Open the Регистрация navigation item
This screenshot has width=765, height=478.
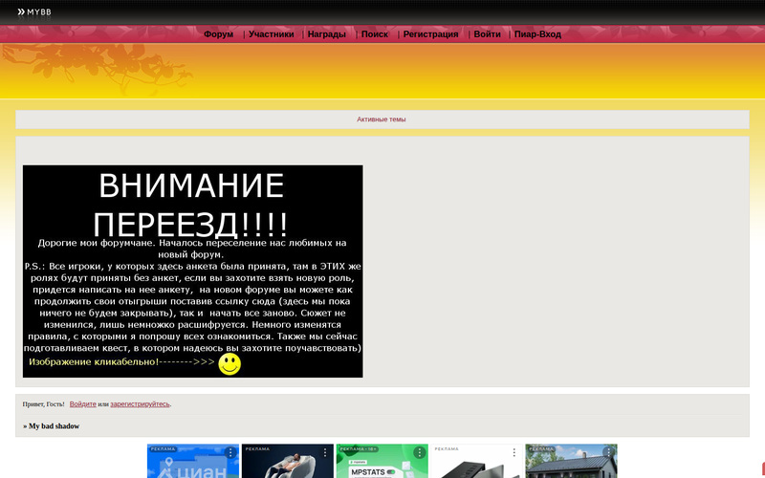point(430,34)
